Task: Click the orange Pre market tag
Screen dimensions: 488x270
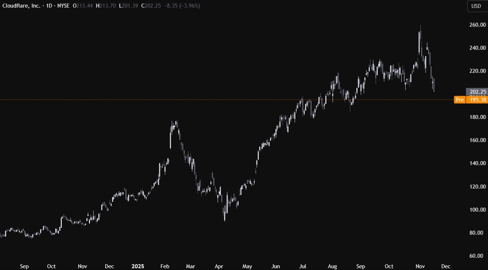Action: 460,100
